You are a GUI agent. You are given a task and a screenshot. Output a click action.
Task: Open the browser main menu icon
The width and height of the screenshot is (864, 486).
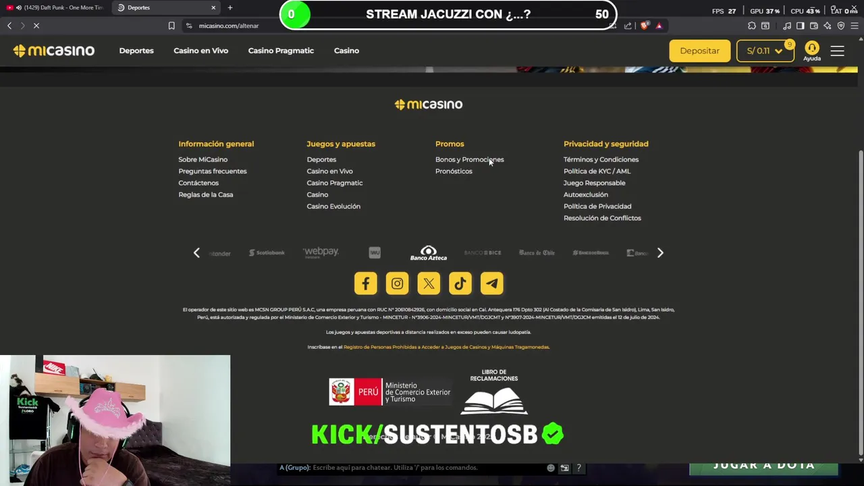855,26
